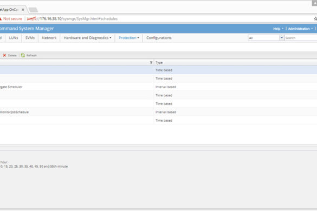Click the Not secure warning icon
Image resolution: width=317 pixels, height=211 pixels.
click(1, 18)
